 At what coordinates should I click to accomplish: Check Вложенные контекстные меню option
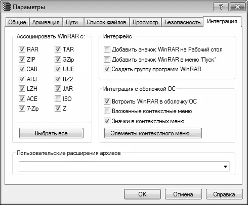point(107,111)
